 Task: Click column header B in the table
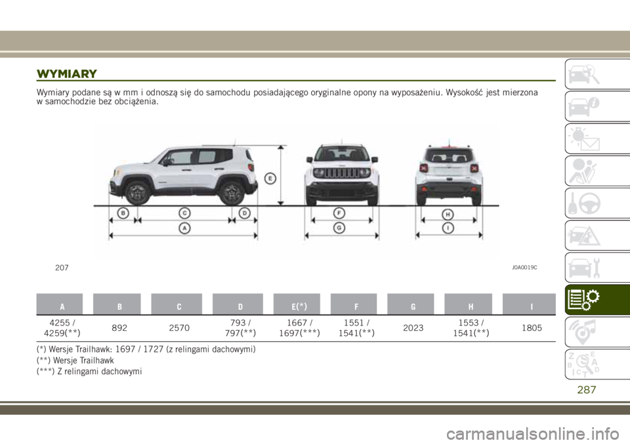pyautogui.click(x=117, y=305)
